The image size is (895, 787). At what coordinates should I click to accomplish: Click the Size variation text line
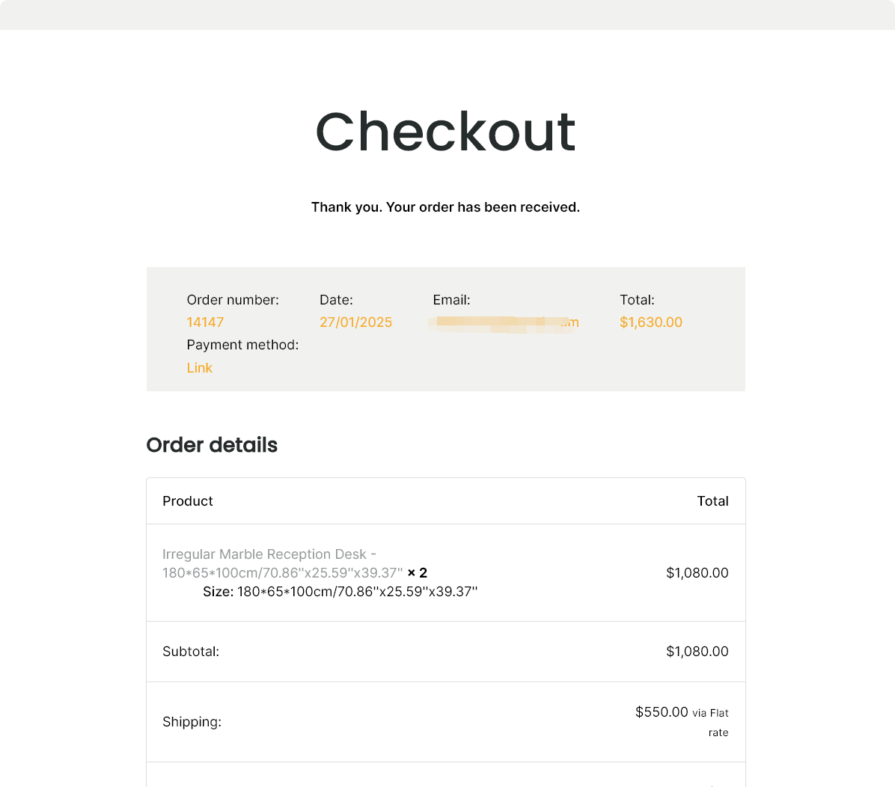[340, 592]
